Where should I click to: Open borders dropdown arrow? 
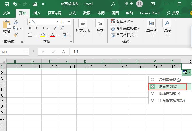(35, 35)
